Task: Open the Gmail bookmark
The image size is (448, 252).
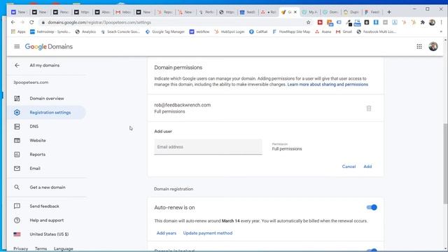Action: [x=344, y=31]
